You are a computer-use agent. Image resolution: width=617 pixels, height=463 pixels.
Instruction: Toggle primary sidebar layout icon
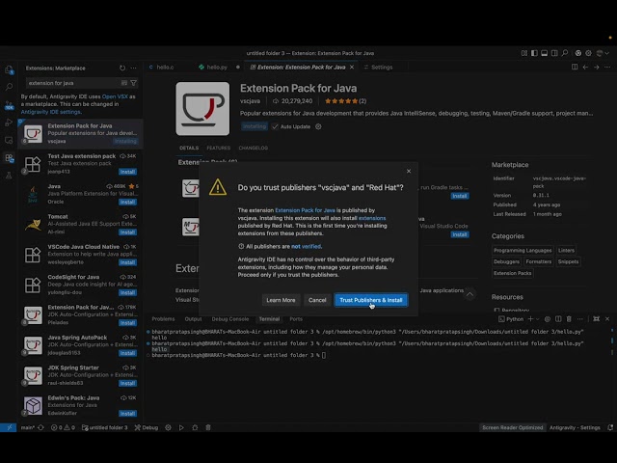534,53
